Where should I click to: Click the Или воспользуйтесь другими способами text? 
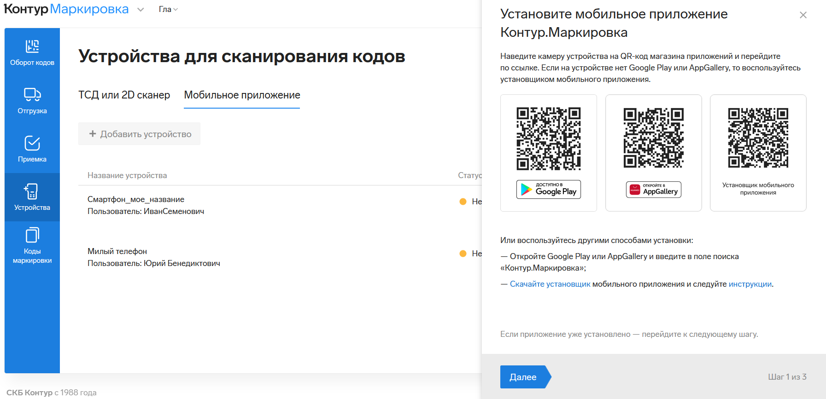pos(597,240)
